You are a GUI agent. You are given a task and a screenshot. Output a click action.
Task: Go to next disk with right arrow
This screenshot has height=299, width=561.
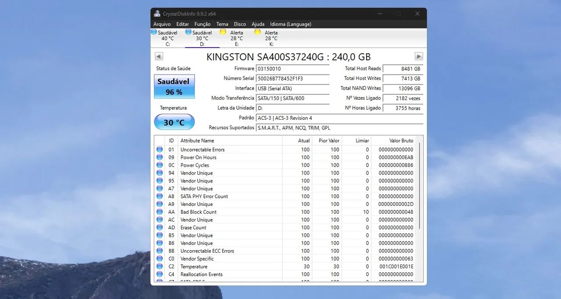419,56
